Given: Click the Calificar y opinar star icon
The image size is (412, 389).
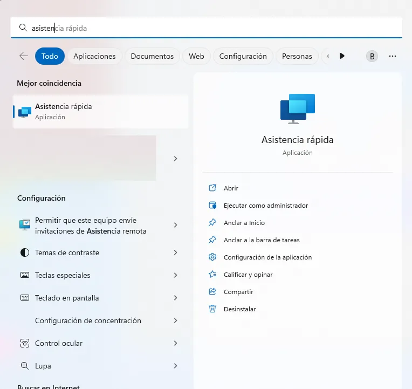Looking at the screenshot, I should 212,275.
